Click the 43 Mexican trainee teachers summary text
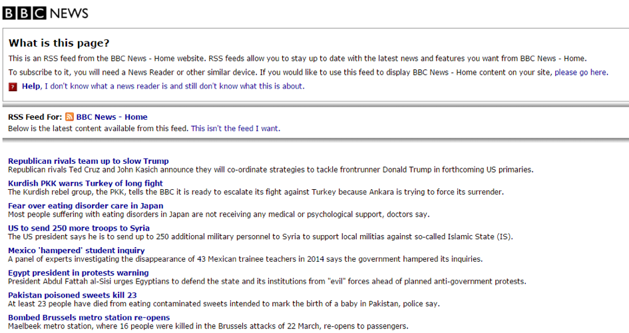Viewport: 629px width, 333px height. point(246,259)
